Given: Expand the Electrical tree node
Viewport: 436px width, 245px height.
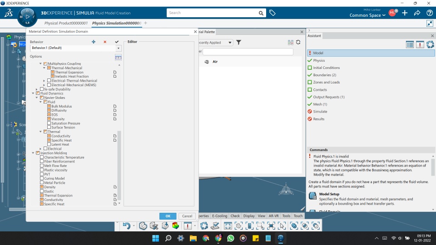Looking at the screenshot, I should (40, 149).
